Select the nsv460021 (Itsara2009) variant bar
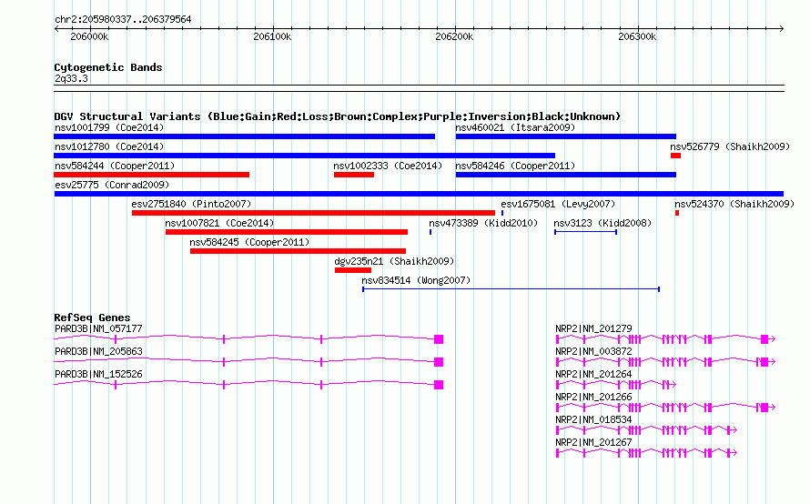810x504 pixels. point(566,136)
